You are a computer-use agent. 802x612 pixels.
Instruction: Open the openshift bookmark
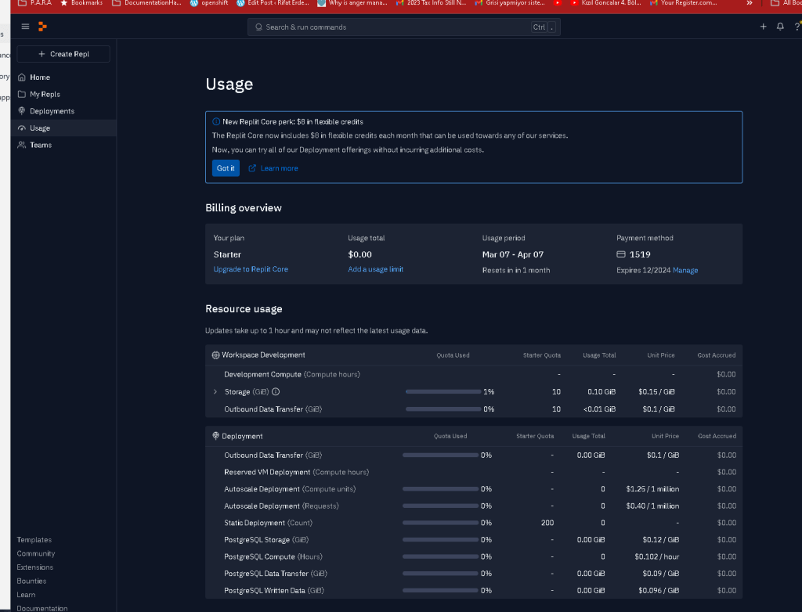(208, 3)
